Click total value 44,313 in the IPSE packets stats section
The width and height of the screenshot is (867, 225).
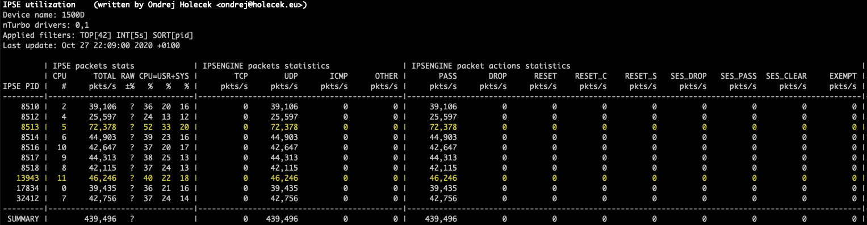click(x=103, y=158)
